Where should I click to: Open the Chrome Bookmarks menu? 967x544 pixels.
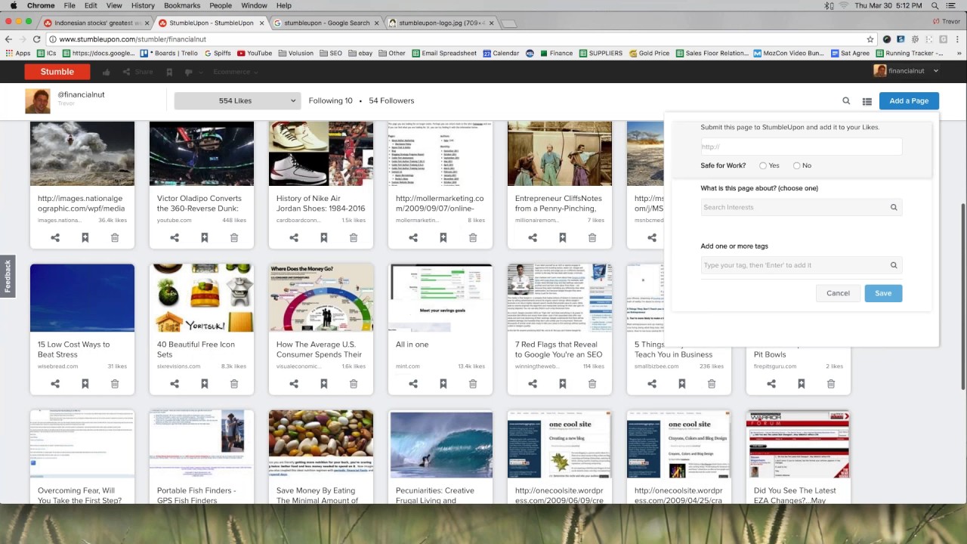182,5
